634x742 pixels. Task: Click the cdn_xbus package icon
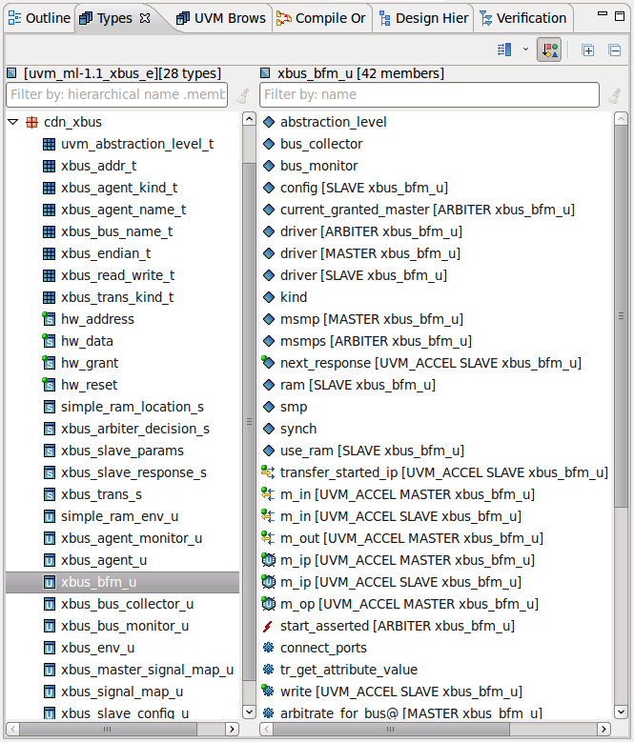coord(31,123)
